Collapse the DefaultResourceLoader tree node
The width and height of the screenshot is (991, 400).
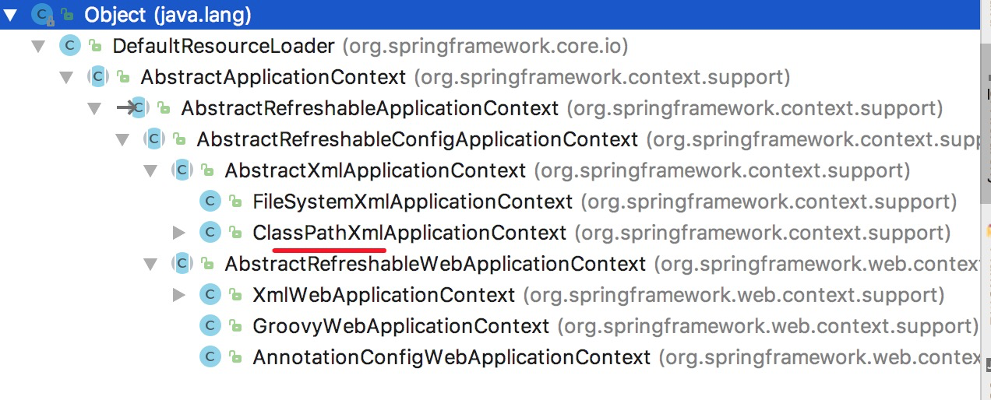pos(38,46)
